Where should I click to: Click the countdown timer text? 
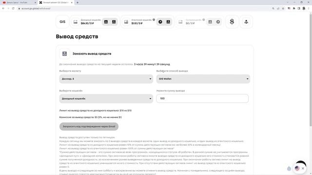coord(152,64)
